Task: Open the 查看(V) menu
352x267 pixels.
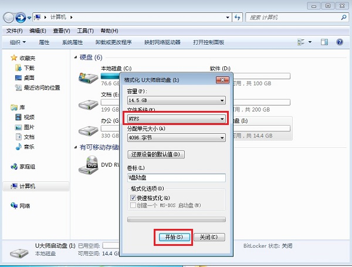Action: 62,31
